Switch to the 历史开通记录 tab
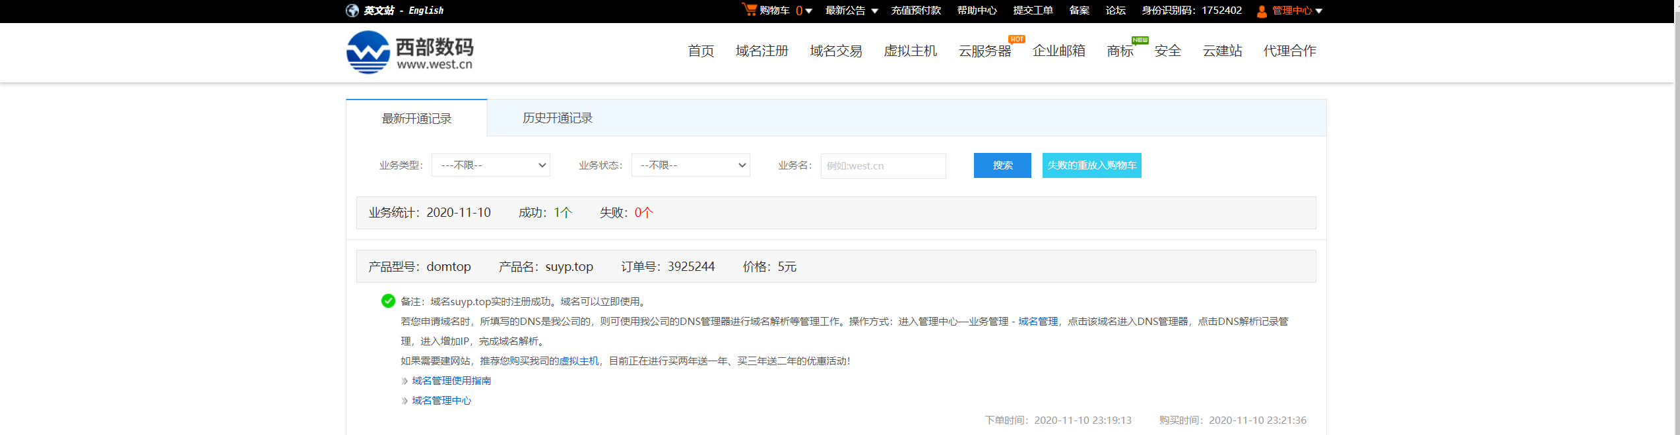The height and width of the screenshot is (435, 1680). pyautogui.click(x=557, y=118)
